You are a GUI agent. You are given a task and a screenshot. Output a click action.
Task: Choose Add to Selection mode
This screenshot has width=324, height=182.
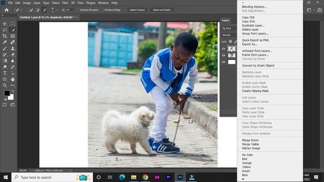pos(37,10)
